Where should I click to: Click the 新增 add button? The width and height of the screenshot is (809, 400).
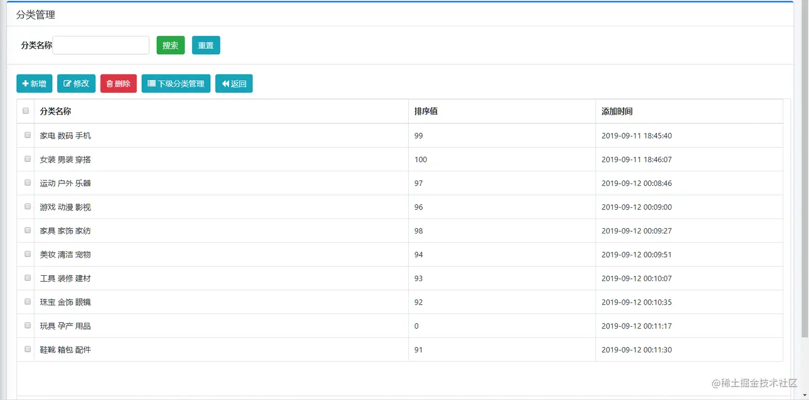34,84
